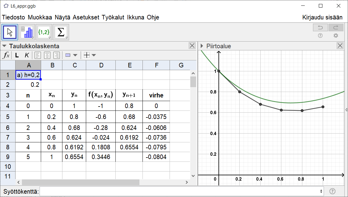Close the Piirtoalue panel
Screen dimensions: 348x197
(x=340, y=46)
